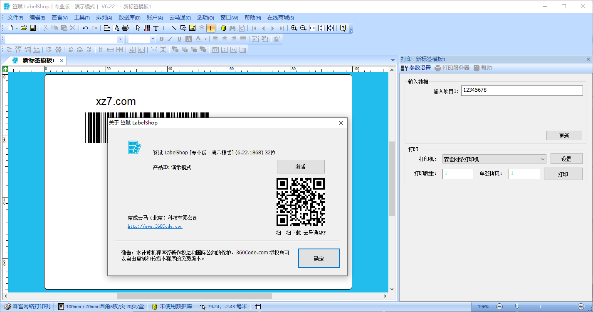Open the document tab list arrow

click(393, 61)
